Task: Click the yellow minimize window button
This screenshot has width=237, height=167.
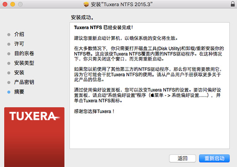Action: (13, 4)
